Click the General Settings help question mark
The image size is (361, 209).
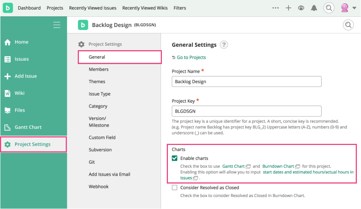[224, 45]
